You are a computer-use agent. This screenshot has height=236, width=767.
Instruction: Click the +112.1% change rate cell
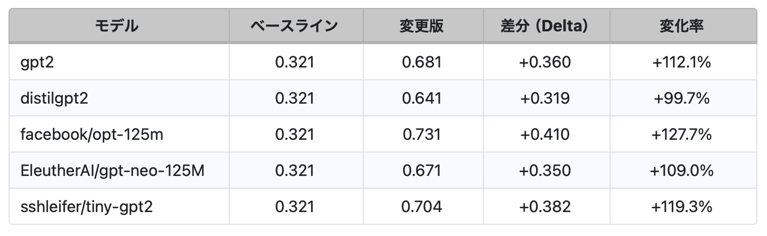tap(682, 62)
